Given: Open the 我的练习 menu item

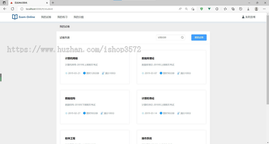Looking at the screenshot, I should click(62, 17).
